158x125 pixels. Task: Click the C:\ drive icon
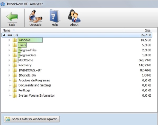pos(10,35)
